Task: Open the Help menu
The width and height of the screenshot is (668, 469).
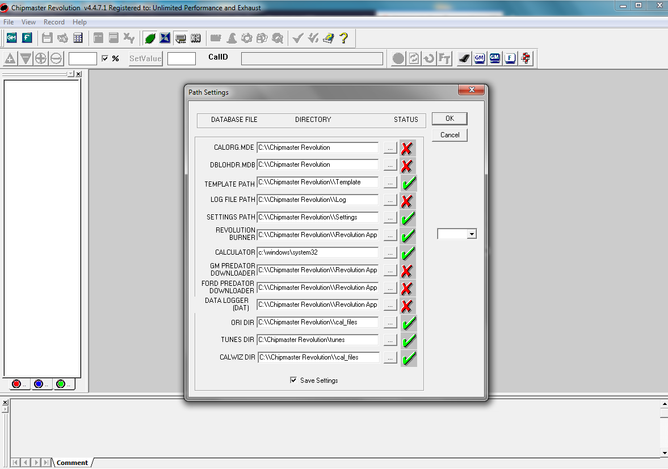Action: coord(79,22)
